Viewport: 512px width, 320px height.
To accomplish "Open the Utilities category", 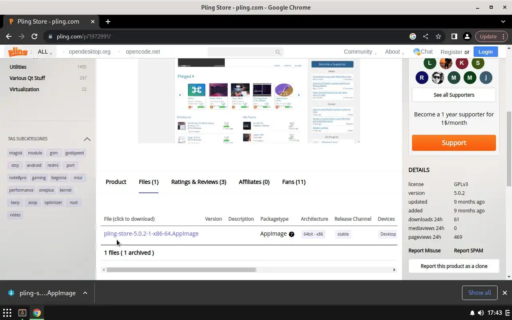I will [x=18, y=67].
